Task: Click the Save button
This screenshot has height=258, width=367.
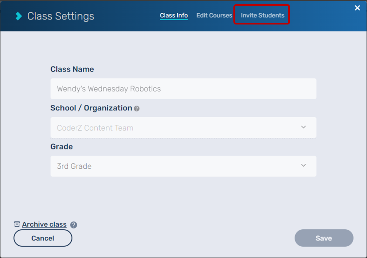Action: point(324,238)
